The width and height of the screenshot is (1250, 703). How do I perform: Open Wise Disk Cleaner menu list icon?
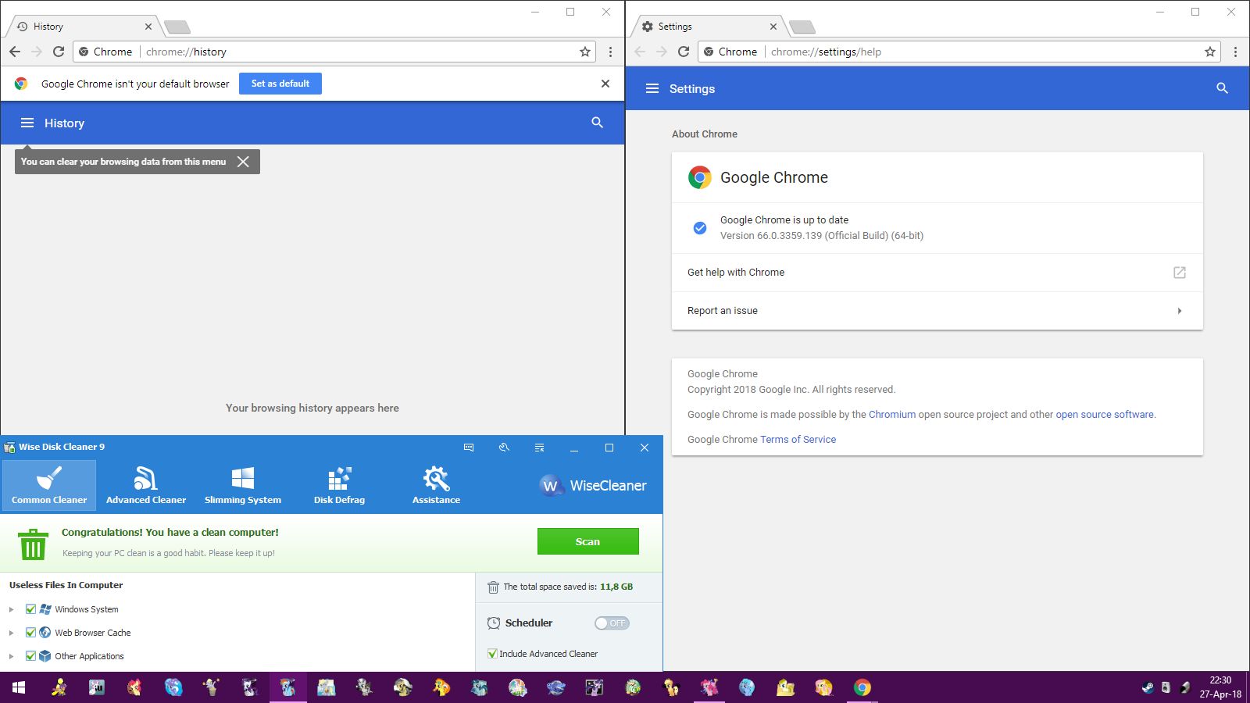point(539,448)
